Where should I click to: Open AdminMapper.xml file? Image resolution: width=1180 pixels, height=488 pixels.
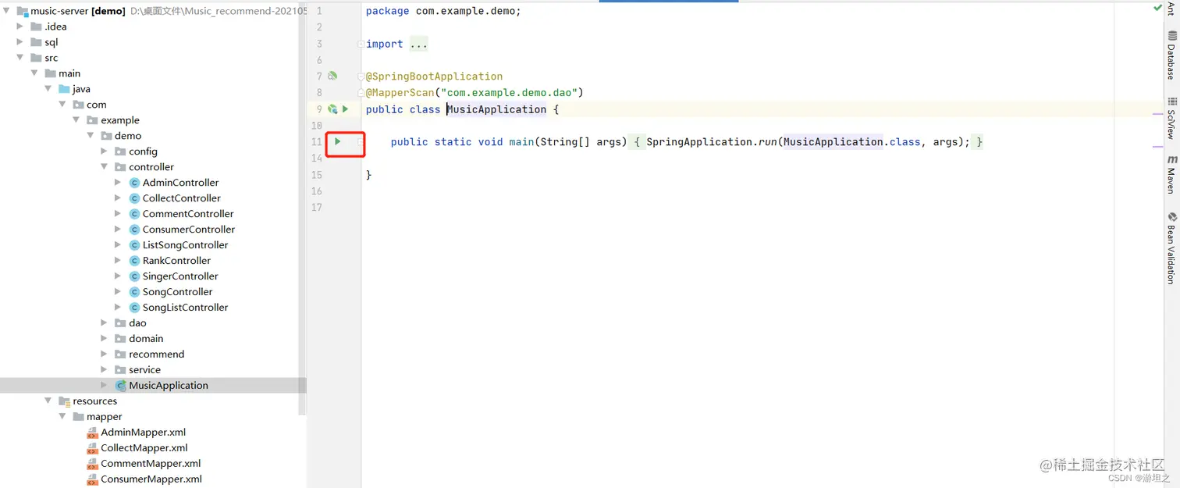coord(143,433)
